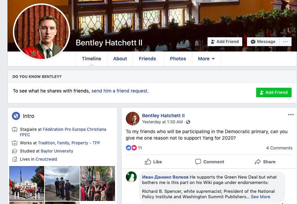Click the Intro globe icon
Viewport: 297px width, 204px height.
[x=16, y=116]
